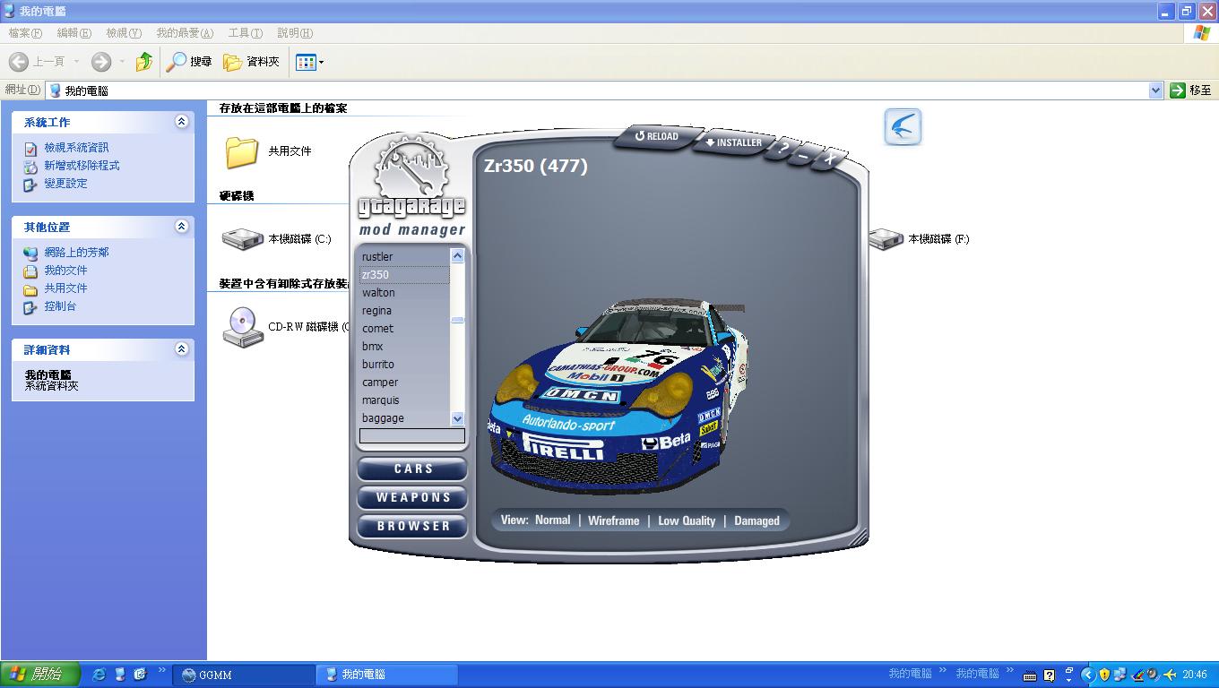Screen dimensions: 1219x688
Task: Select rustler in the car list
Action: [404, 257]
